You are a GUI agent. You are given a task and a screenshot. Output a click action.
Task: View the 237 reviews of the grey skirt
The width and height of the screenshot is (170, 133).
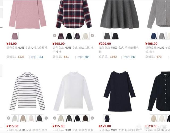point(129,57)
